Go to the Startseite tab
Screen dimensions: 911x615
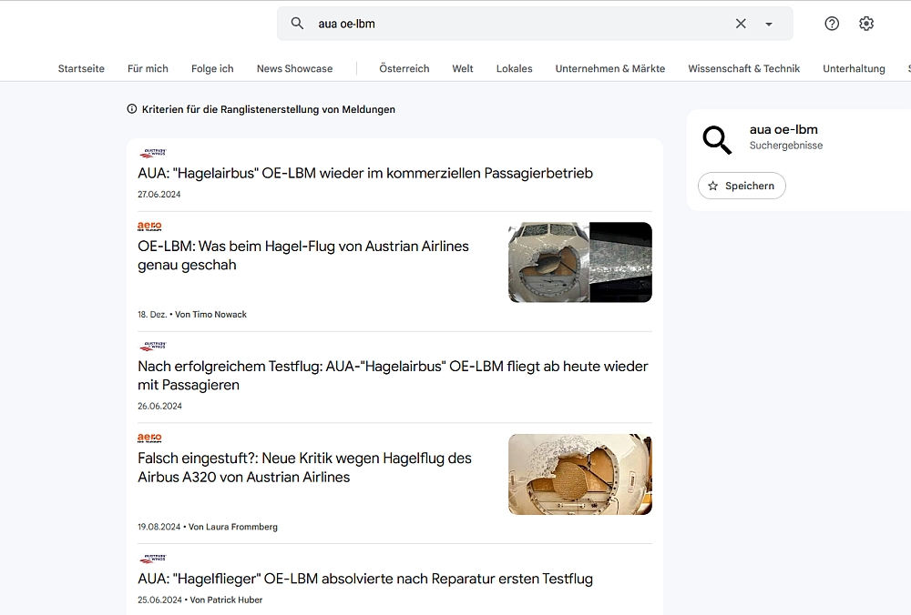(x=81, y=68)
